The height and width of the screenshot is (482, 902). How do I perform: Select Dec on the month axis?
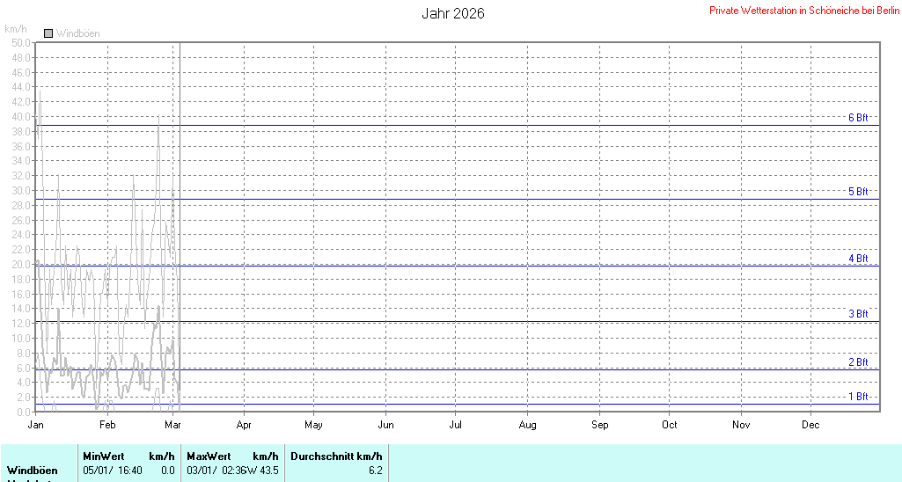click(810, 425)
